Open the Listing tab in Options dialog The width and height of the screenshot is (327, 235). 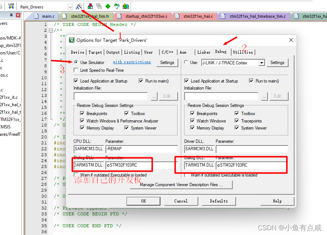point(132,52)
